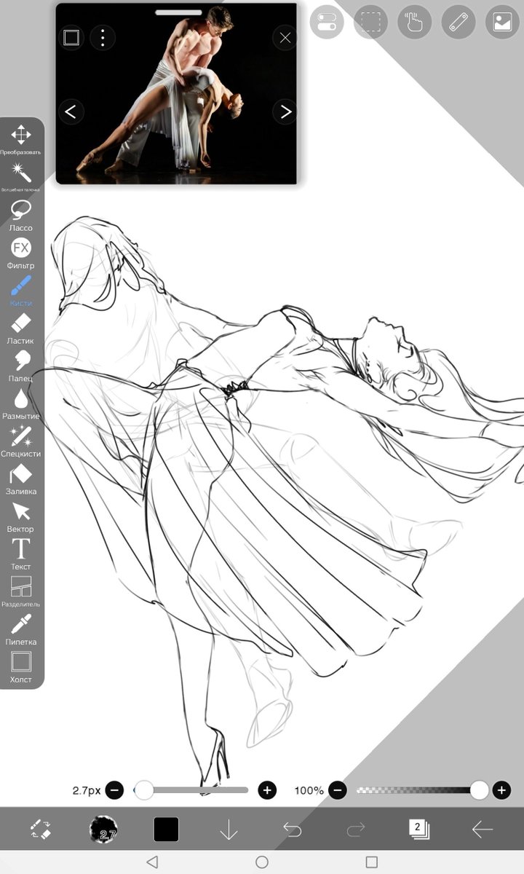Select the Magic Wand tool

click(x=21, y=176)
